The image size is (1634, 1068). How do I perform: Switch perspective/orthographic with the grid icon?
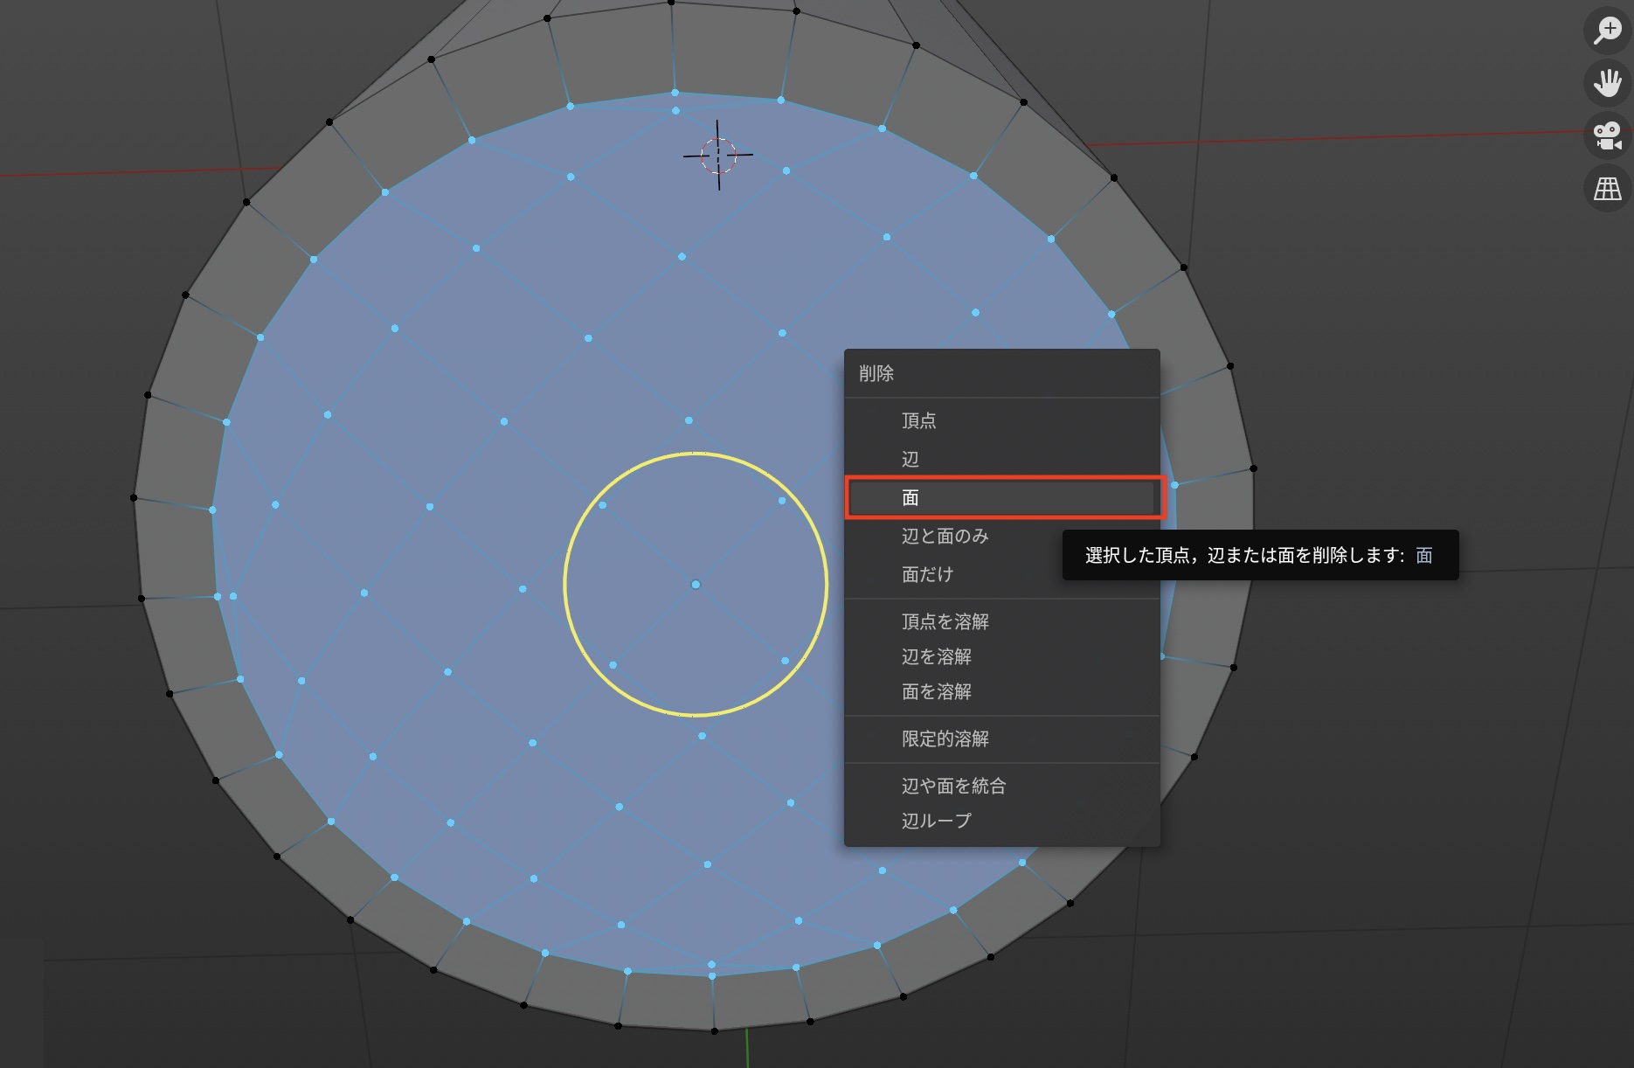[x=1607, y=189]
